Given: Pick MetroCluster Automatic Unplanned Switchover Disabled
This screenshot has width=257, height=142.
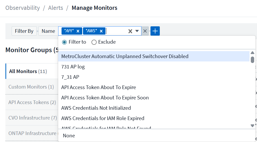Looking at the screenshot, I should (x=125, y=56).
